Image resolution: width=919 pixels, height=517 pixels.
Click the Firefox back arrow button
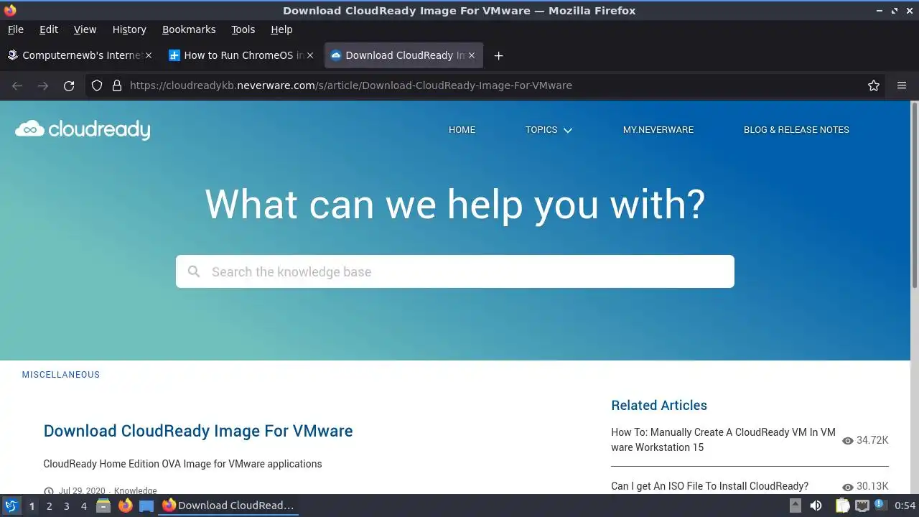(17, 85)
